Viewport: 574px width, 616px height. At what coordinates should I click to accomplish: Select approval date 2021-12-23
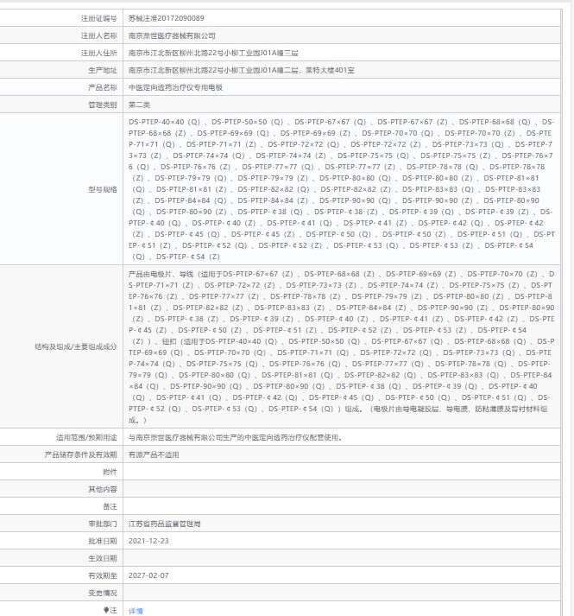click(148, 541)
